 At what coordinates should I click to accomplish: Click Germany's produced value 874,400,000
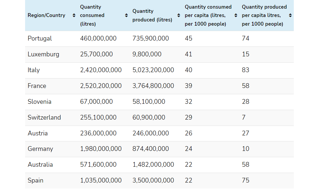[x=151, y=149]
